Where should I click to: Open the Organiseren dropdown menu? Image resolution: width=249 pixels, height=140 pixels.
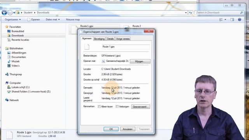[13, 19]
